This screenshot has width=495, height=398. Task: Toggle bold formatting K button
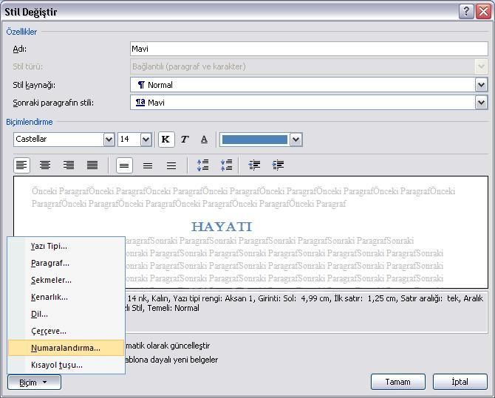pyautogui.click(x=166, y=140)
